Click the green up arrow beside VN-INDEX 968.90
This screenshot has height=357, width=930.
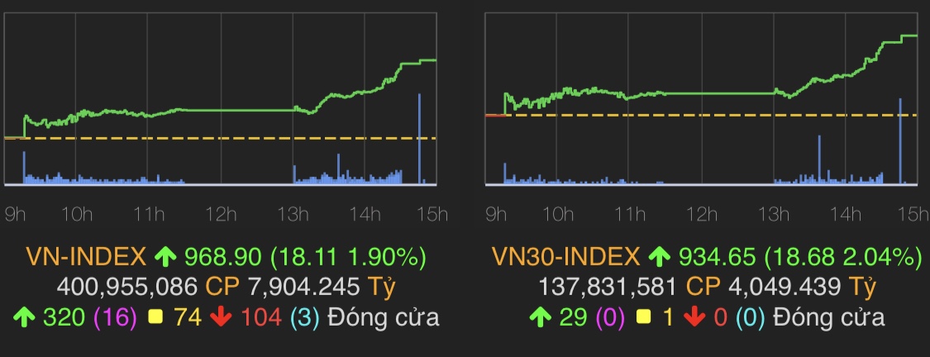coord(167,257)
